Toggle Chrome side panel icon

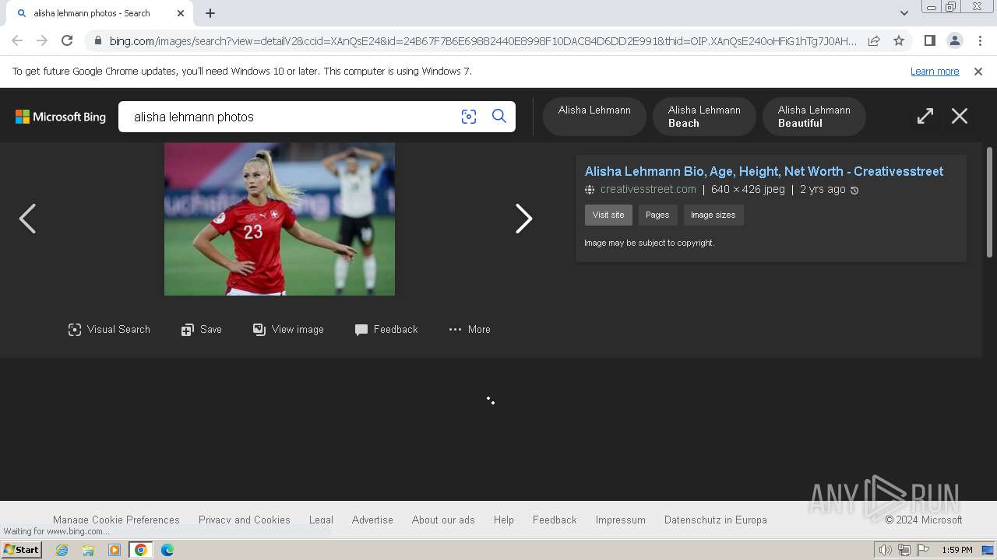929,40
